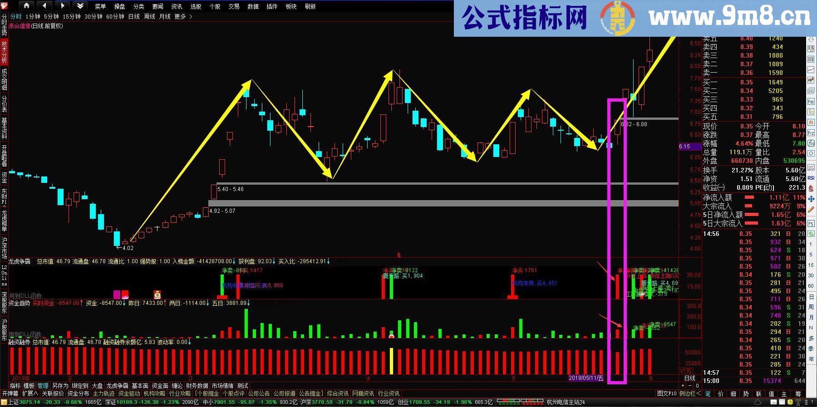Image resolution: width=817 pixels, height=407 pixels.
Task: Select the 缠论 template tab
Action: (177, 386)
